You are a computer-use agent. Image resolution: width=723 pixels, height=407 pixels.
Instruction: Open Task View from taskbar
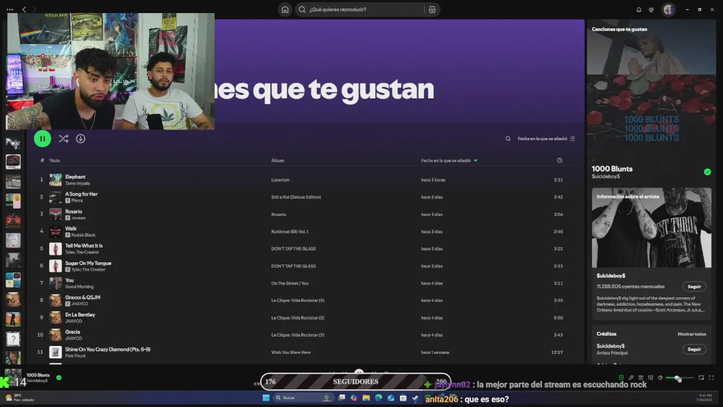tap(342, 398)
